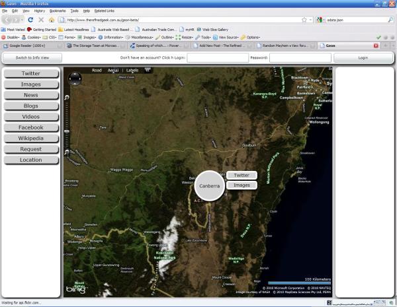Viewport: 397px width, 307px height.
Task: Open the Information dropdown
Action: tap(110, 38)
